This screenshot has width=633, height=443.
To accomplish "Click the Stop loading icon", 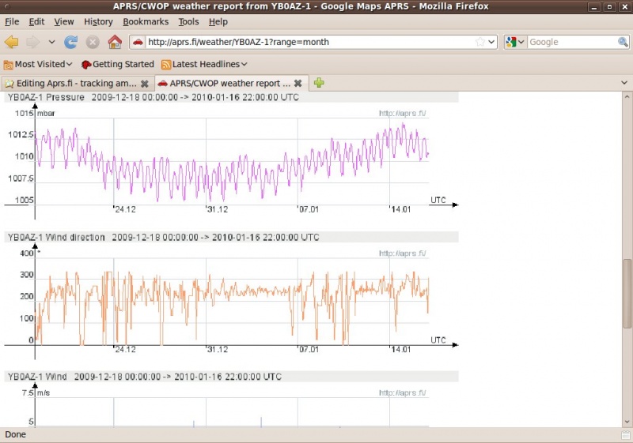I will coord(93,42).
